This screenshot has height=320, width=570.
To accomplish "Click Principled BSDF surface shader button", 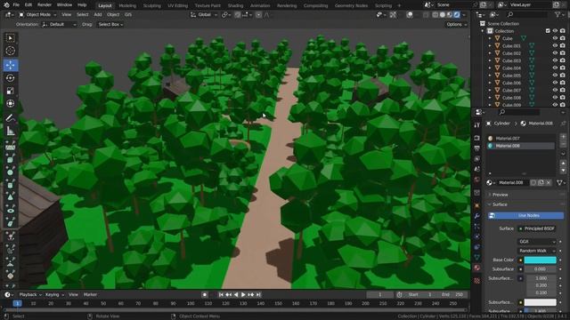I will coord(537,228).
